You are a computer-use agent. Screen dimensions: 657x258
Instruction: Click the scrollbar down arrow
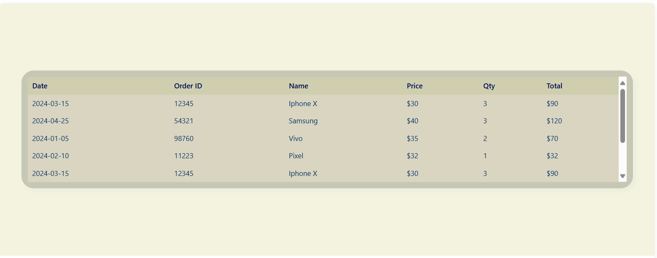click(622, 176)
